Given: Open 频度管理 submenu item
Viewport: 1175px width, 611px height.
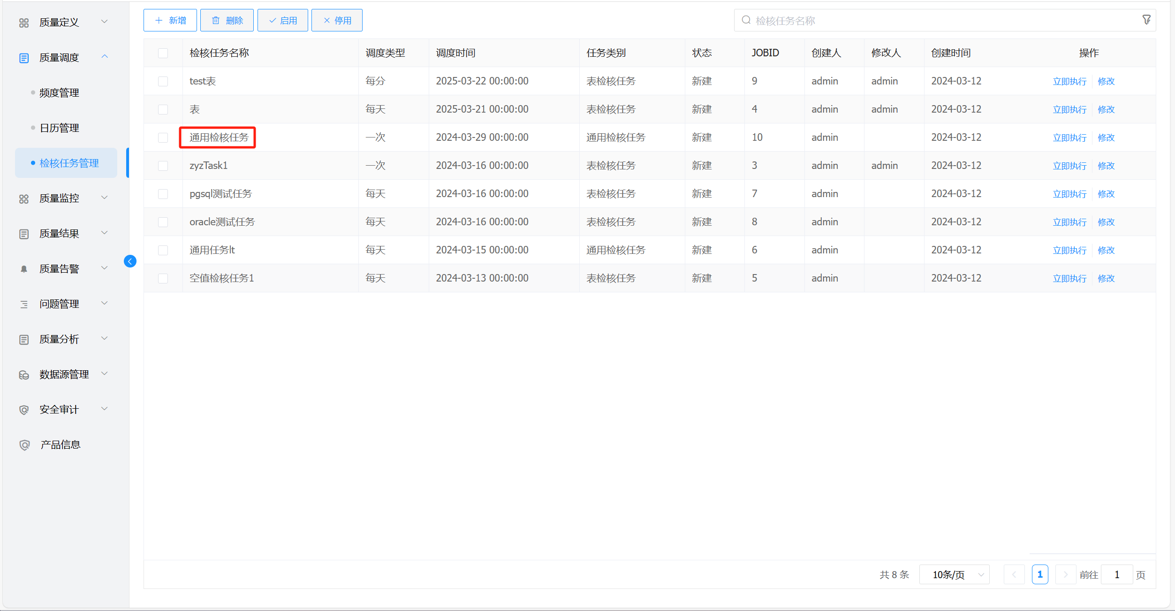Looking at the screenshot, I should coord(59,93).
